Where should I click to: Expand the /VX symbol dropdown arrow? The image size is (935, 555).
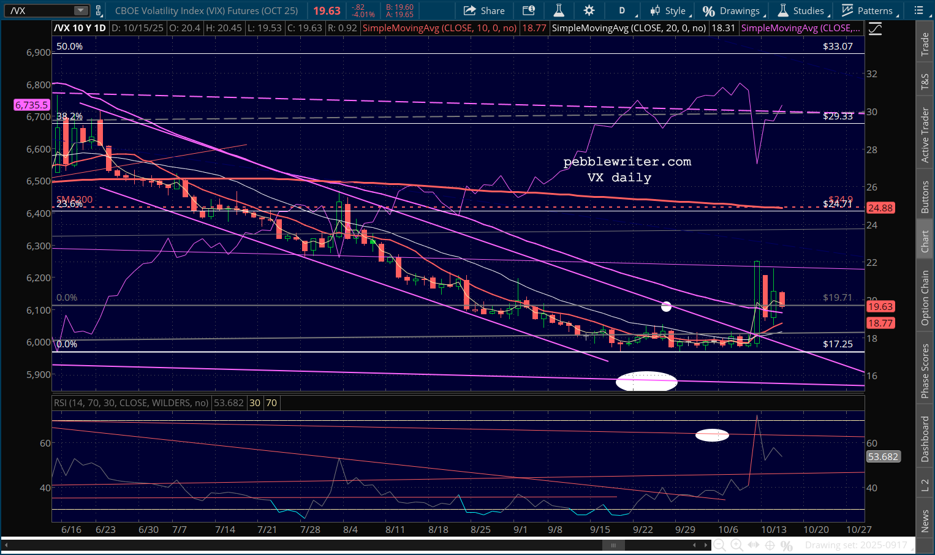[81, 10]
